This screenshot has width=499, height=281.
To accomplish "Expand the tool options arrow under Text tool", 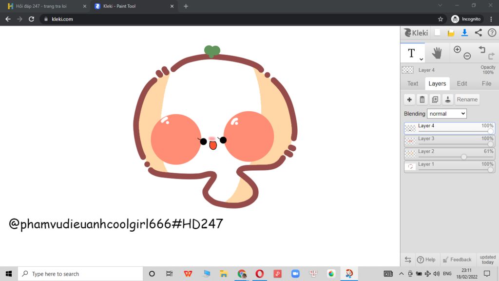I will tap(421, 59).
